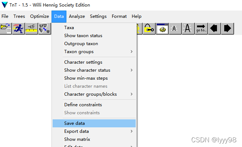
Task: Expand the Export data submenu
Action: click(94, 131)
